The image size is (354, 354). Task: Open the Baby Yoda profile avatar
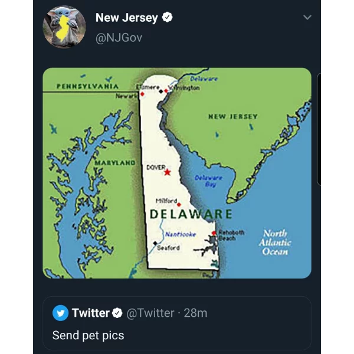click(x=64, y=27)
